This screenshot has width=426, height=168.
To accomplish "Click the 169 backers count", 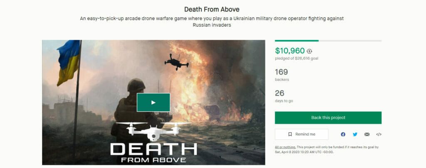I will [x=281, y=72].
